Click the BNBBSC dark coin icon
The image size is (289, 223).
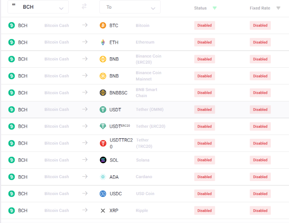click(103, 93)
